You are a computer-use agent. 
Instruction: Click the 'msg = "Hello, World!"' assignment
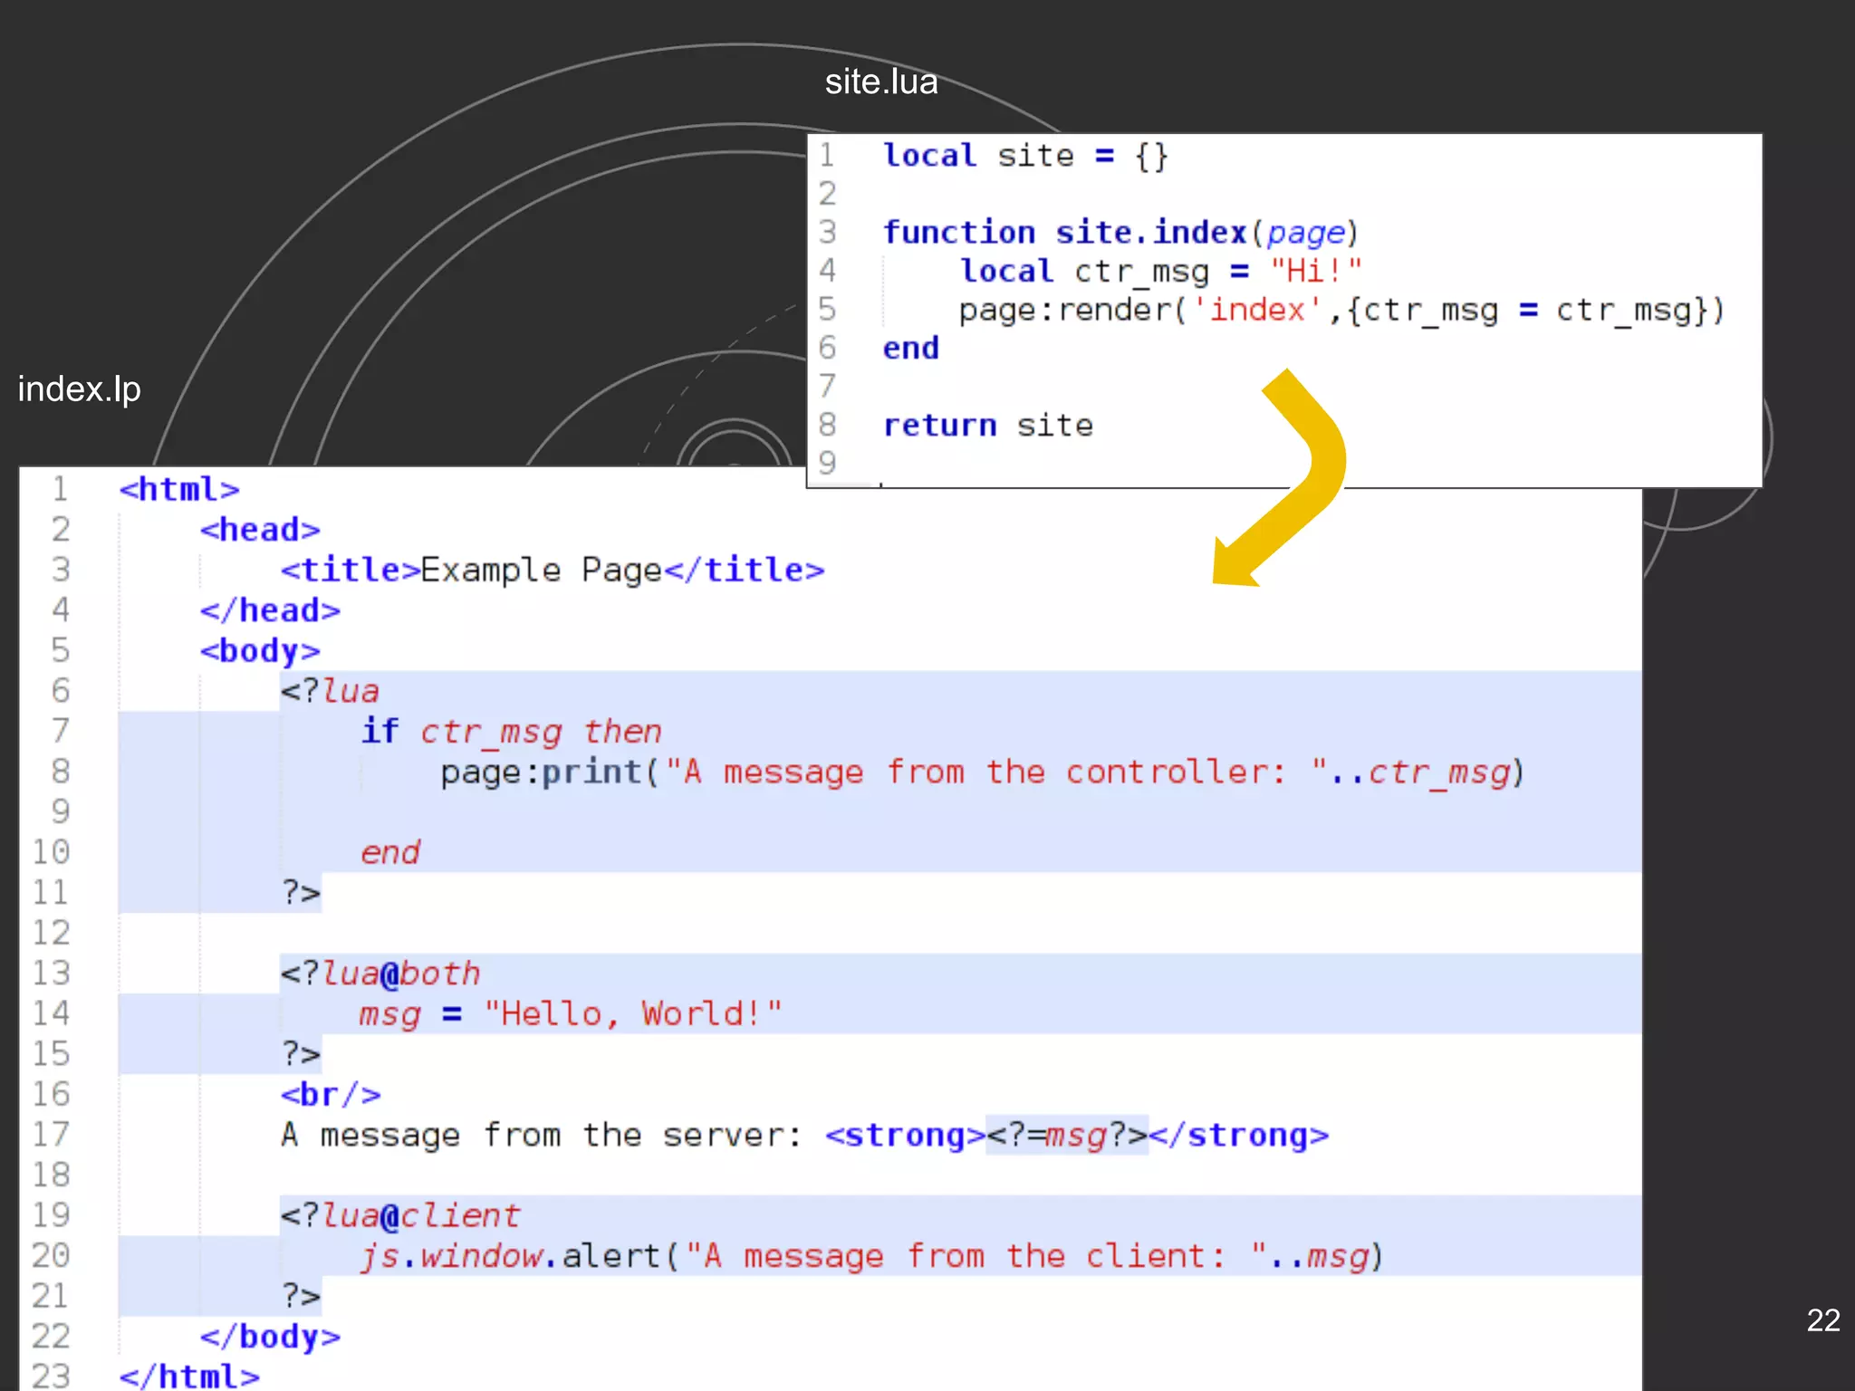tap(571, 1014)
